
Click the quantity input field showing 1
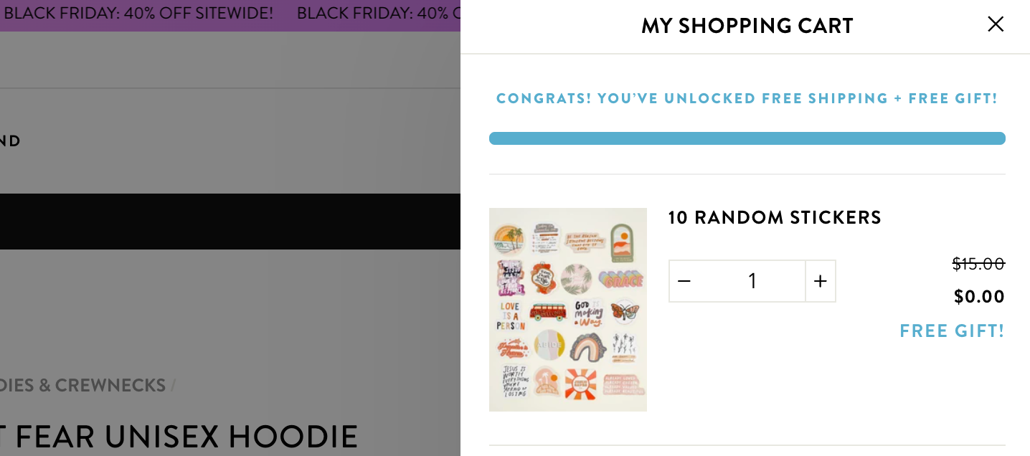[x=752, y=281]
